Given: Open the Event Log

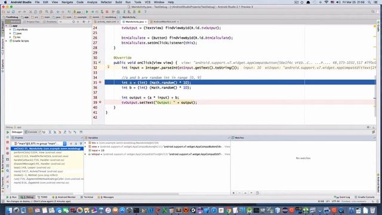Looking at the screenshot, I should [x=342, y=197].
